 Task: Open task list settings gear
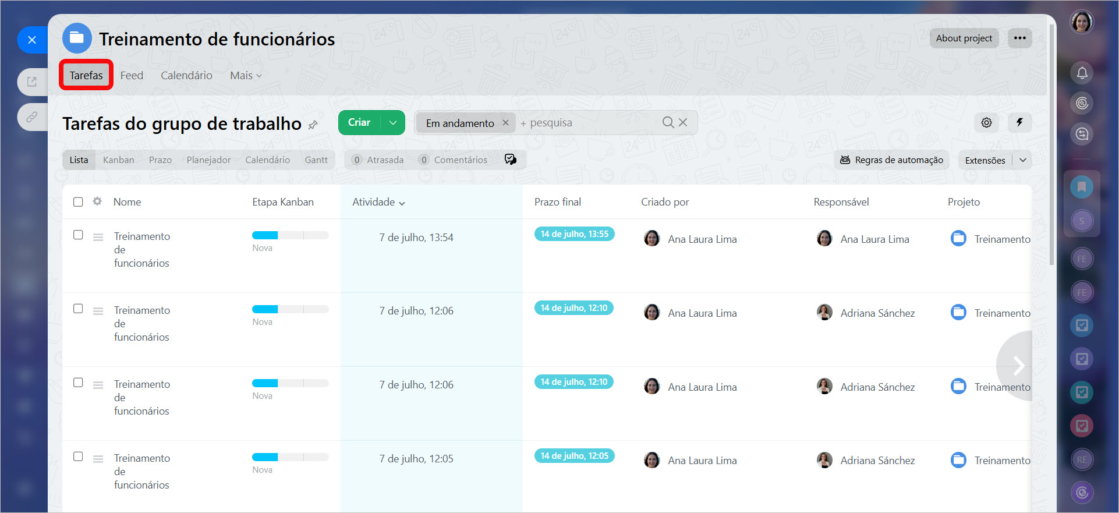pyautogui.click(x=986, y=122)
